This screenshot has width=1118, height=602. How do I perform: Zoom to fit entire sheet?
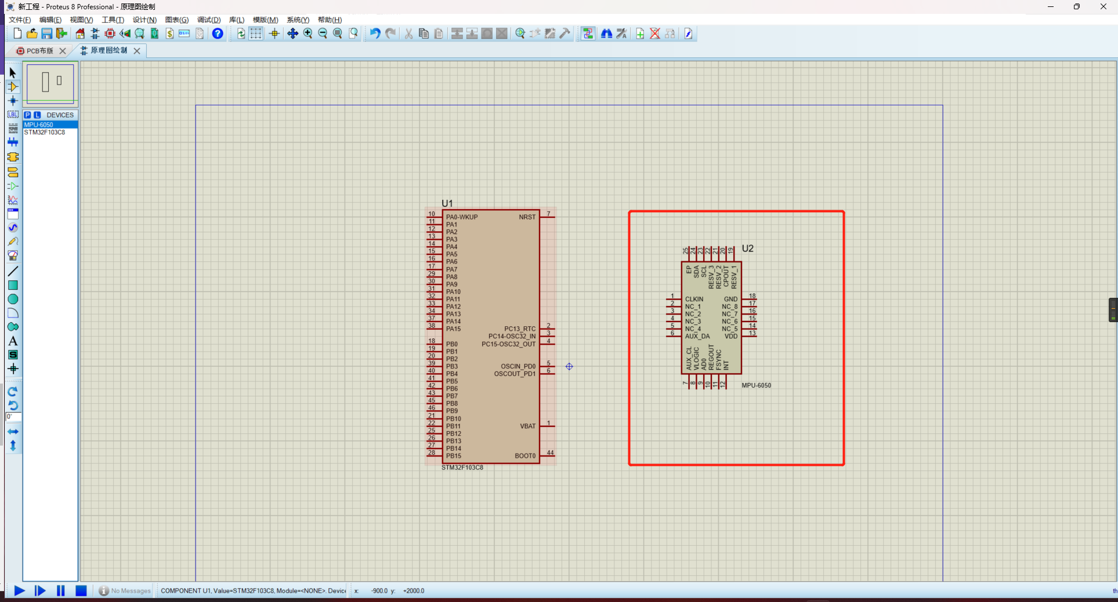pos(338,34)
